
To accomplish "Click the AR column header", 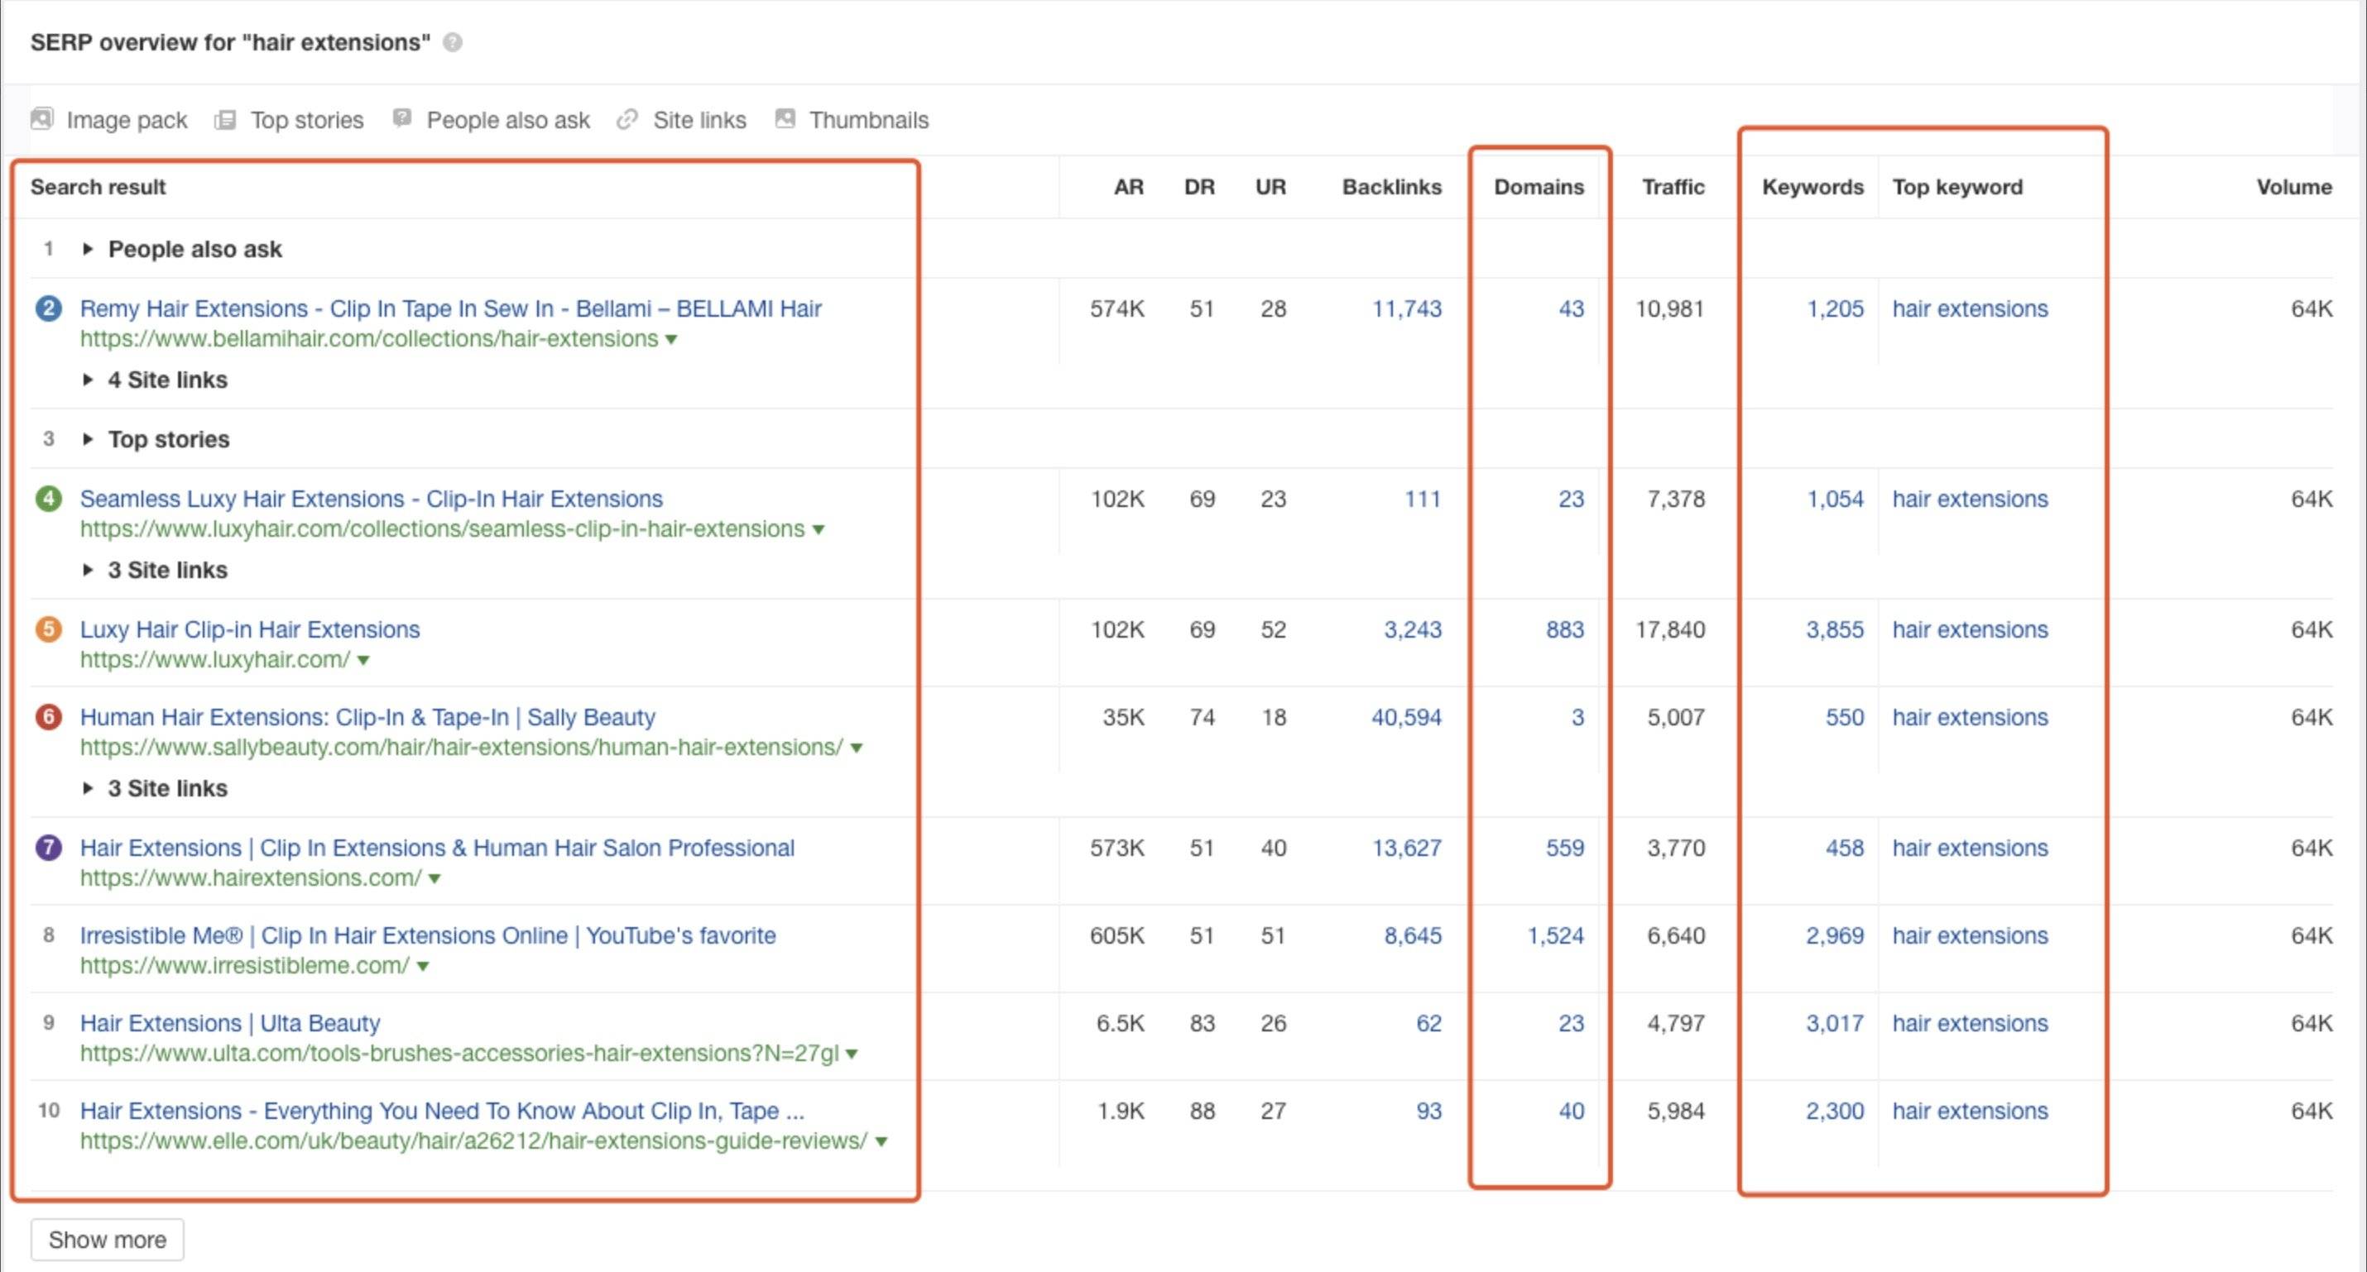I will (1128, 188).
